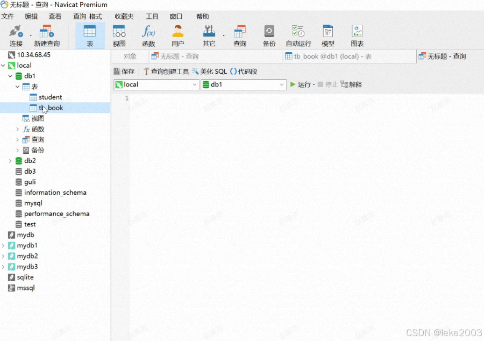Expand the db2 database node

point(11,161)
